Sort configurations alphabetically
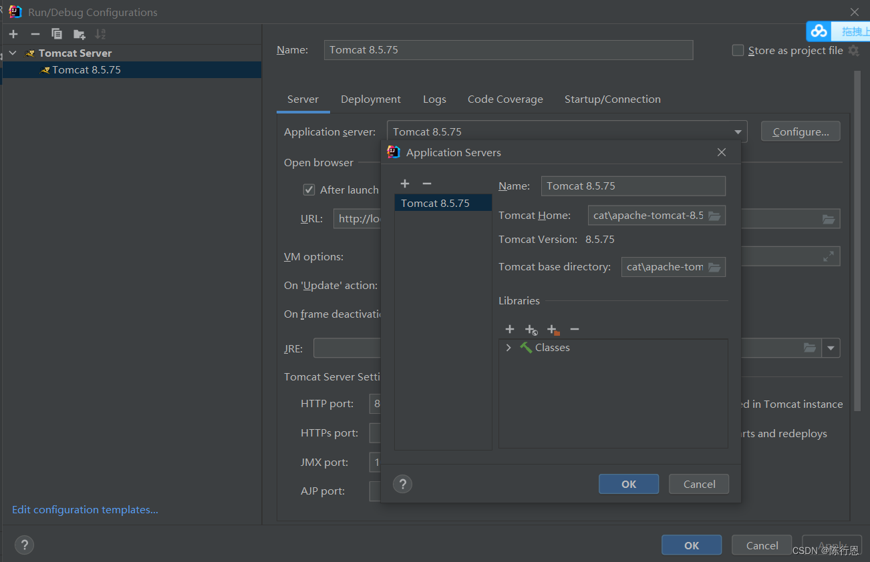 tap(100, 33)
